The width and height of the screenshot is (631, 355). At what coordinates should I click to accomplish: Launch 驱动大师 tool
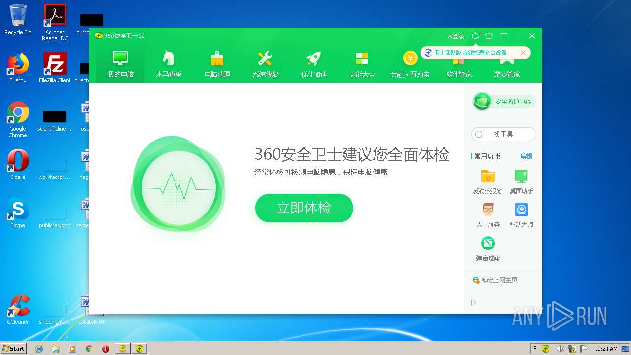coord(521,215)
